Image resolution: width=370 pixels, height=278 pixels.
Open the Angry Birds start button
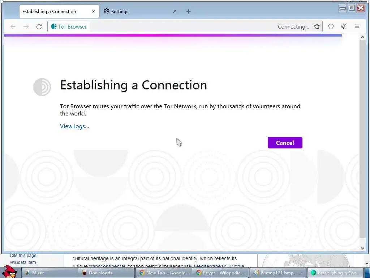(9, 271)
